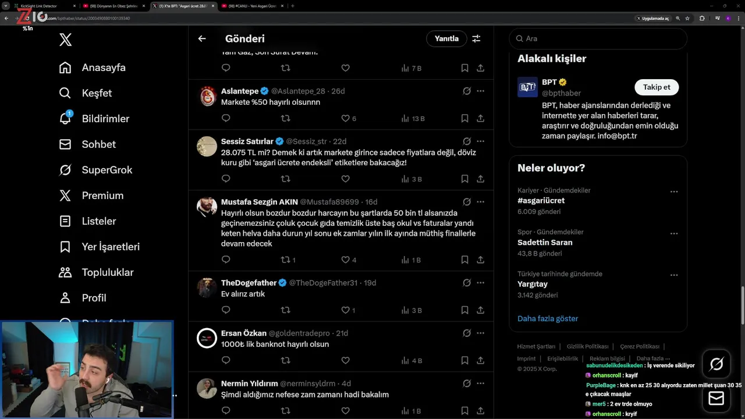Open more menu on TheDogefather's reply
Image resolution: width=745 pixels, height=419 pixels.
click(480, 282)
